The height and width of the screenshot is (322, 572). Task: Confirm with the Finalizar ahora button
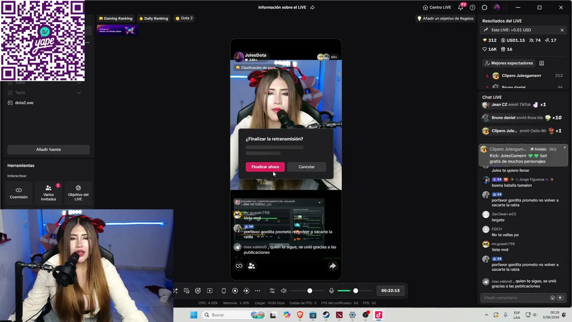(x=265, y=167)
